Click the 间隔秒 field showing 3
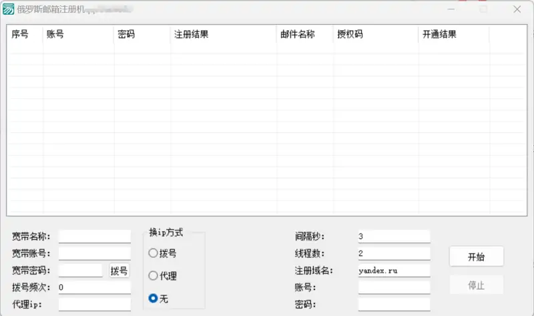 tap(394, 236)
